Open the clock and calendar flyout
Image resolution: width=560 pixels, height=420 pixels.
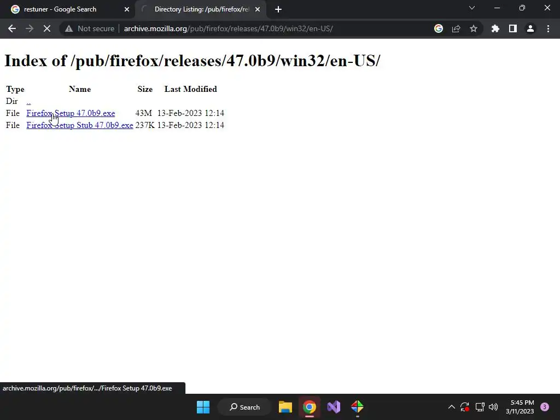point(520,407)
